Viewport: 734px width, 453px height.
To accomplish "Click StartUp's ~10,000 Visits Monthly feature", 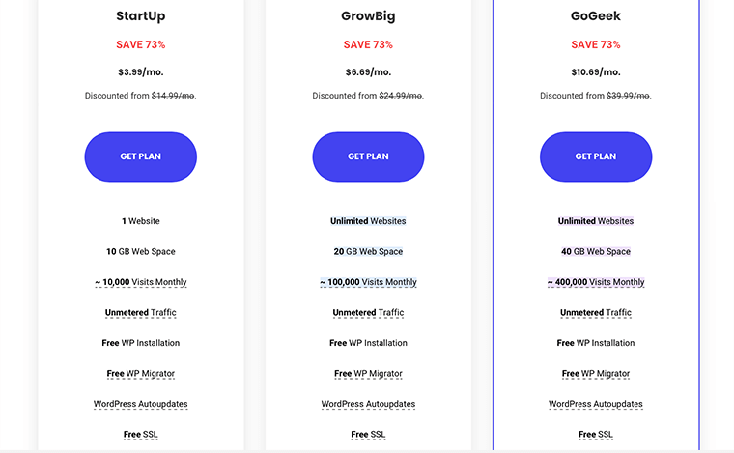I will [141, 282].
